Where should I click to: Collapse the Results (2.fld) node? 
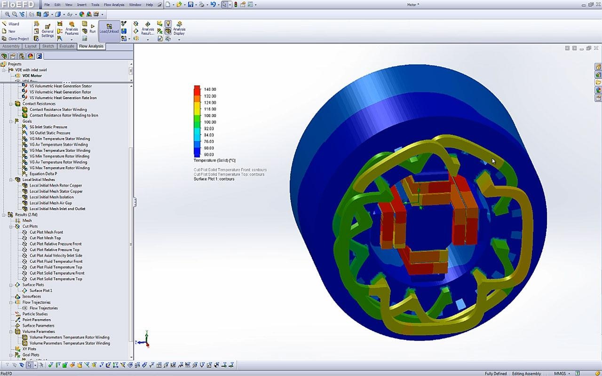(4, 215)
